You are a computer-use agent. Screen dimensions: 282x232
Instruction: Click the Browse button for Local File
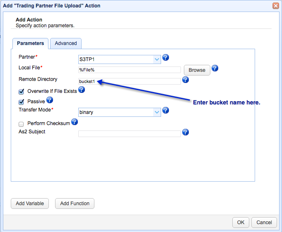[x=197, y=70]
